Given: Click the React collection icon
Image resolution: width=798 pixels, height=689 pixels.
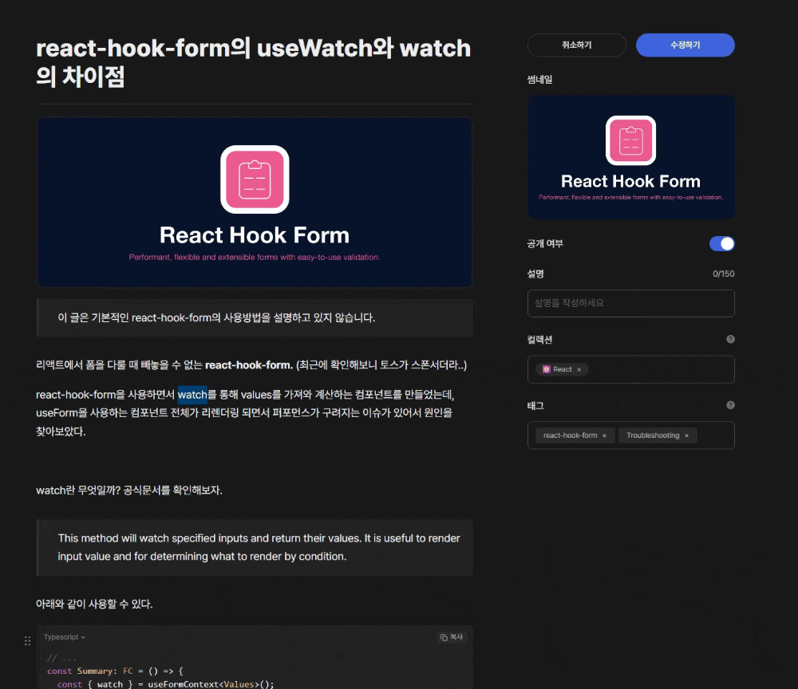Looking at the screenshot, I should (x=546, y=369).
